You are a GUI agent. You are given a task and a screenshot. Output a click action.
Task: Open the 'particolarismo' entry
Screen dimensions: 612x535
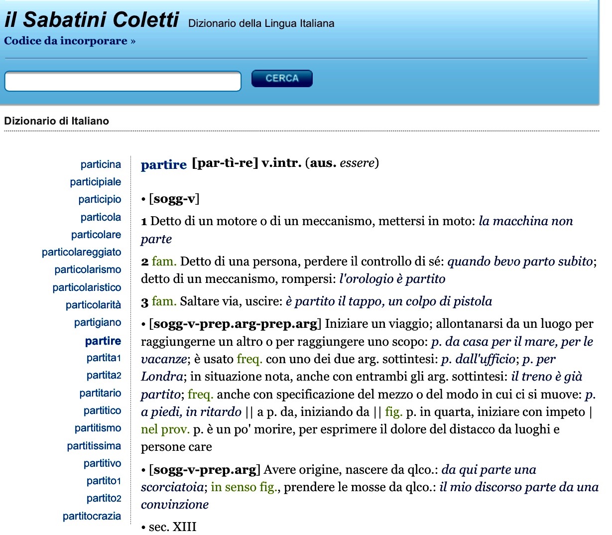88,269
